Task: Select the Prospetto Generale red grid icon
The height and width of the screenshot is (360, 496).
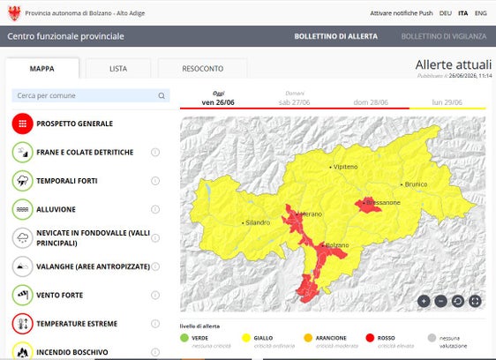Action: tap(22, 124)
